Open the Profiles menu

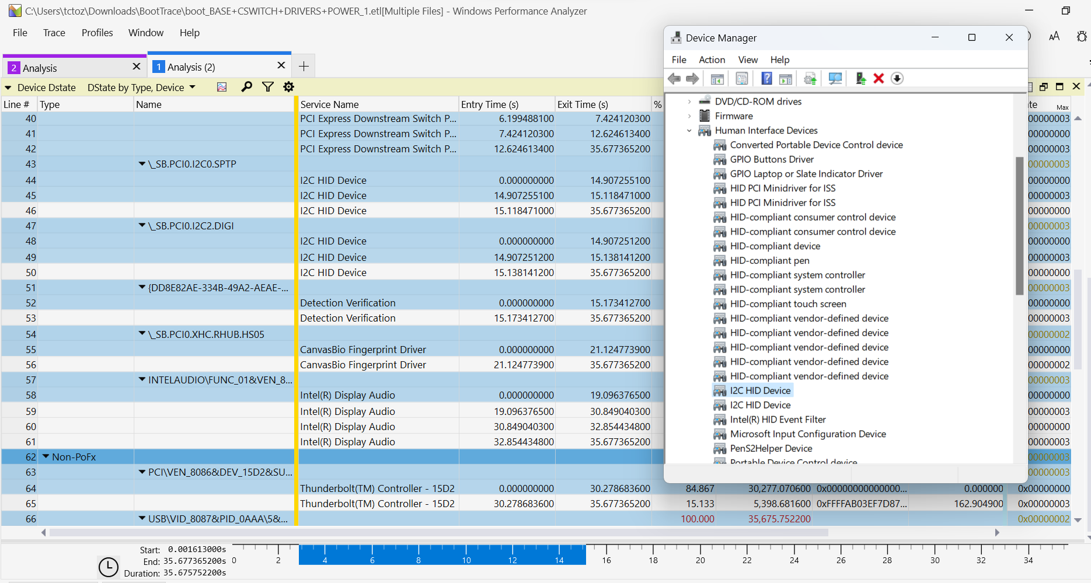coord(97,33)
